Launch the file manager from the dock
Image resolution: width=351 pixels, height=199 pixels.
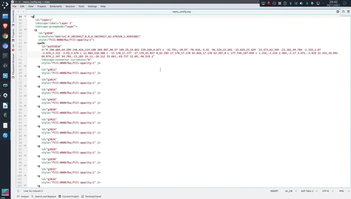[x=5, y=16]
